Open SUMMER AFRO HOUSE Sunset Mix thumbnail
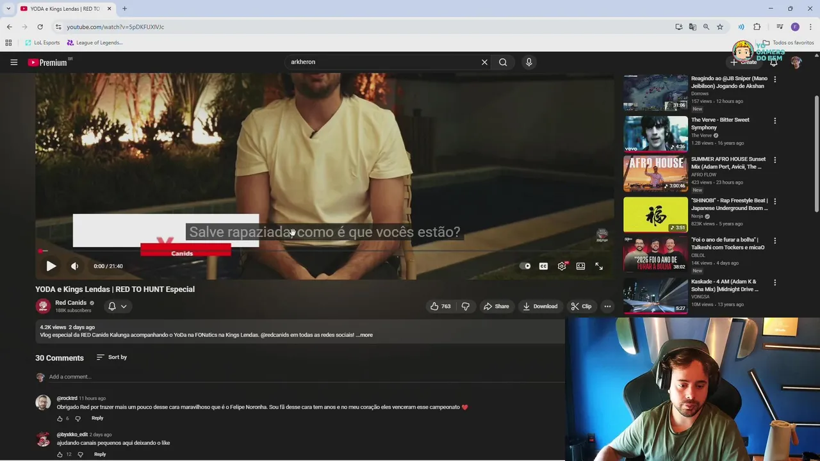The image size is (820, 461). pyautogui.click(x=655, y=174)
